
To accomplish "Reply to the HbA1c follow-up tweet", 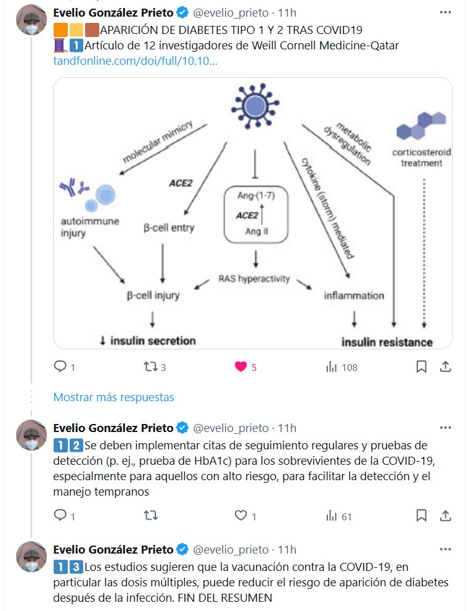I will pyautogui.click(x=60, y=516).
